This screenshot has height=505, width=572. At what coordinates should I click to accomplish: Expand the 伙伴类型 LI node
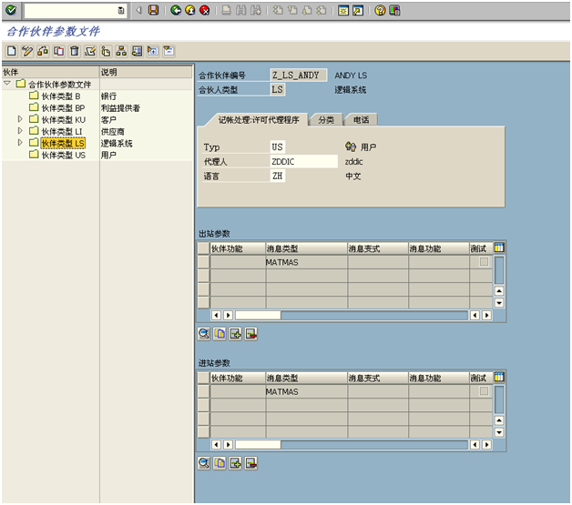(x=20, y=130)
